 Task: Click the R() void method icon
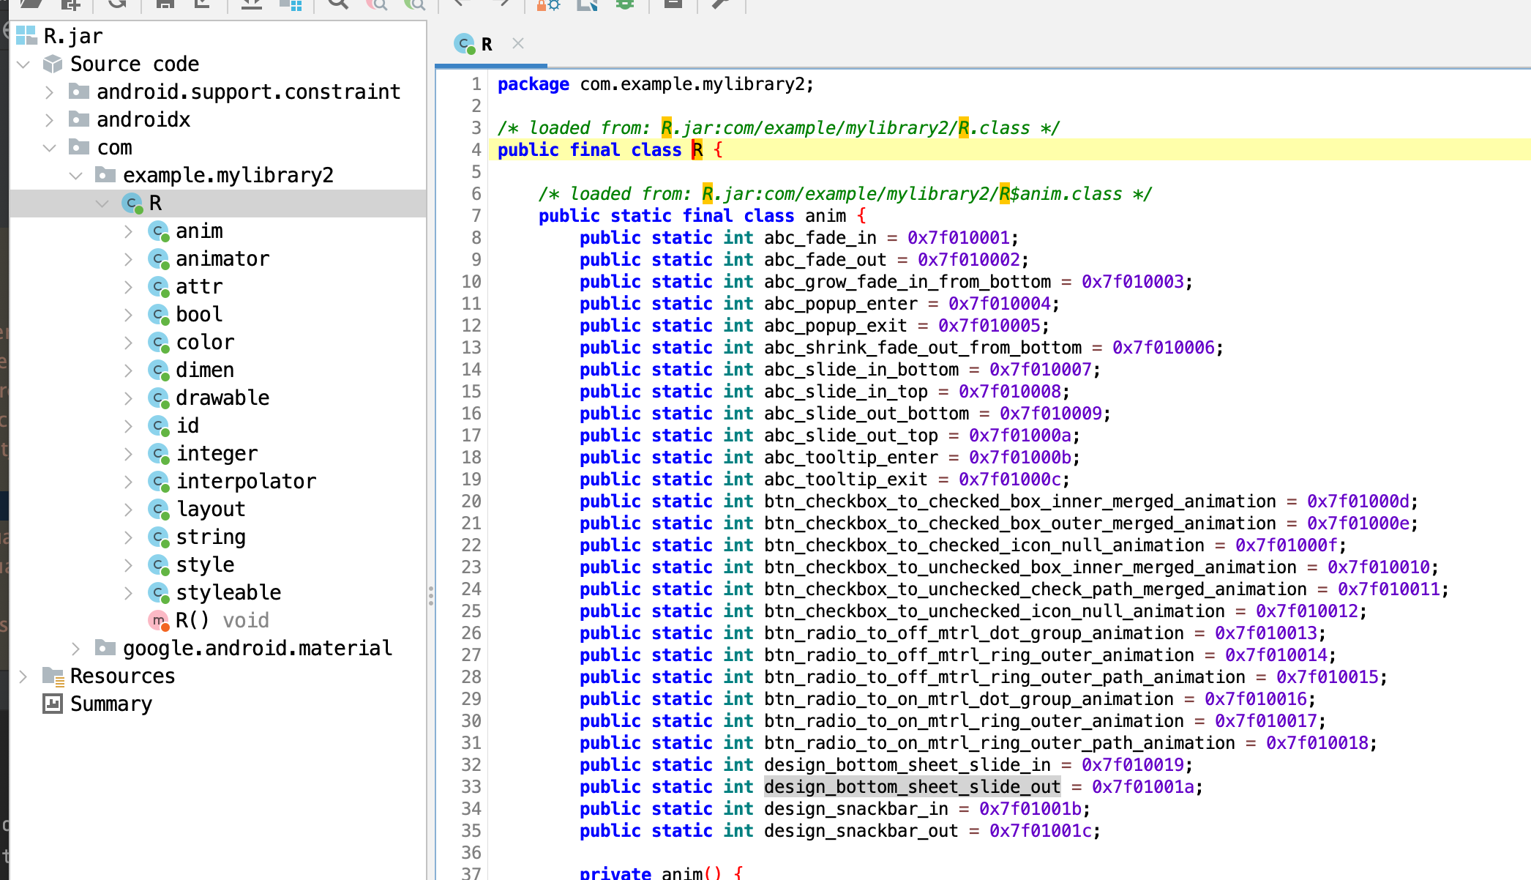click(x=159, y=621)
